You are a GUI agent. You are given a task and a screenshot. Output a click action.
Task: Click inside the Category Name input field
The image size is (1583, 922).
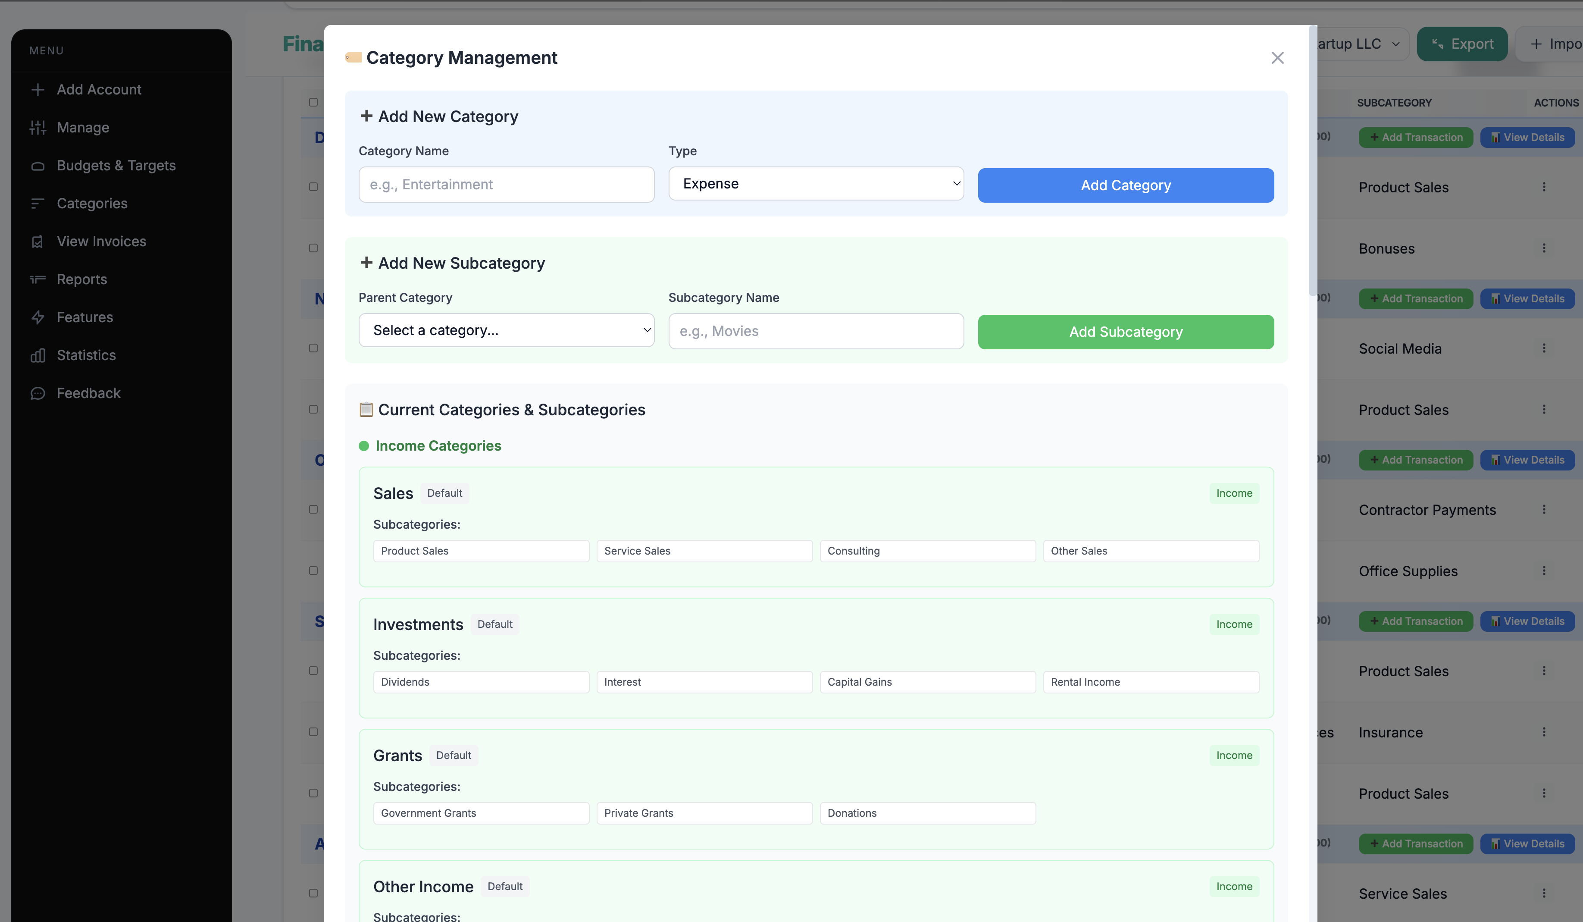point(506,184)
